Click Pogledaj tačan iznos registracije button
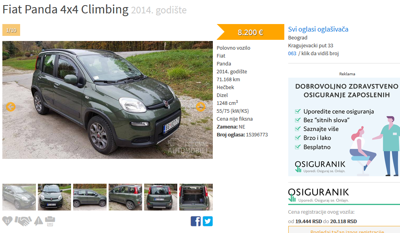The image size is (400, 233). click(347, 231)
